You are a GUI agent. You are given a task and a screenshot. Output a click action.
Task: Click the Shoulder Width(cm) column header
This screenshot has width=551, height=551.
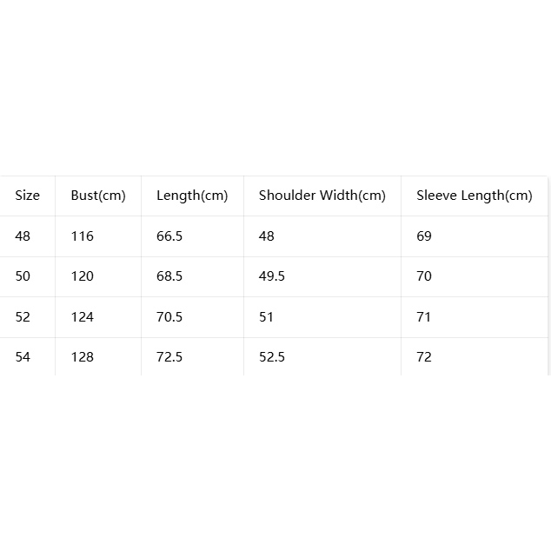pyautogui.click(x=322, y=196)
